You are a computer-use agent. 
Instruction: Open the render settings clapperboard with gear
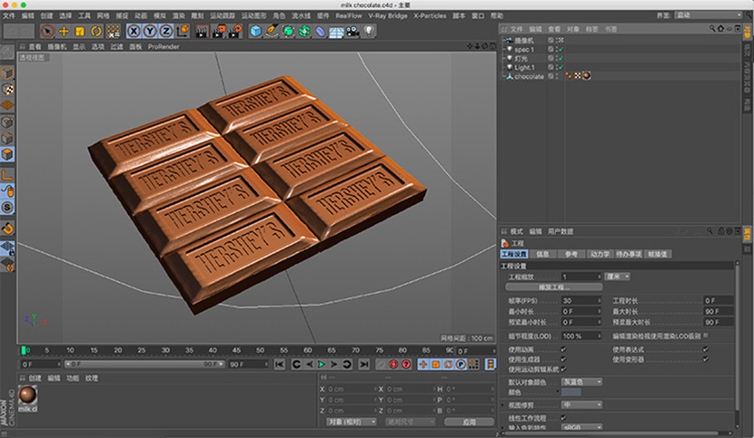(235, 31)
